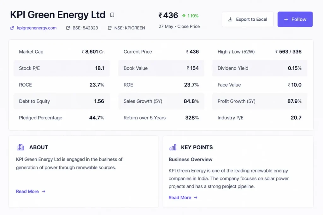Viewport: 323px width, 215px height.
Task: Click the Pledged Percentage label
Action: [x=41, y=118]
